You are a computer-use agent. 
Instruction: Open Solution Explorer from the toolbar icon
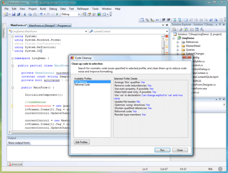pos(84,14)
